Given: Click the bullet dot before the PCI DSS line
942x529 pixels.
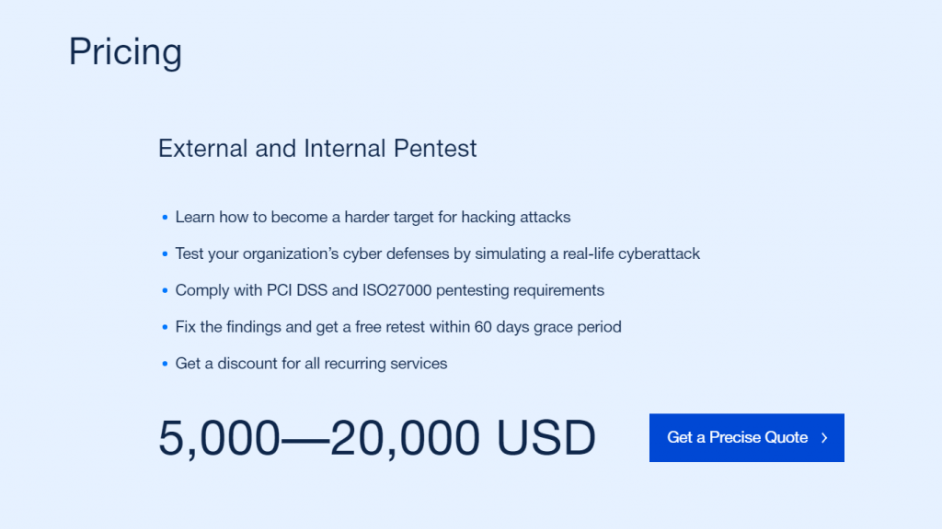Looking at the screenshot, I should click(165, 290).
